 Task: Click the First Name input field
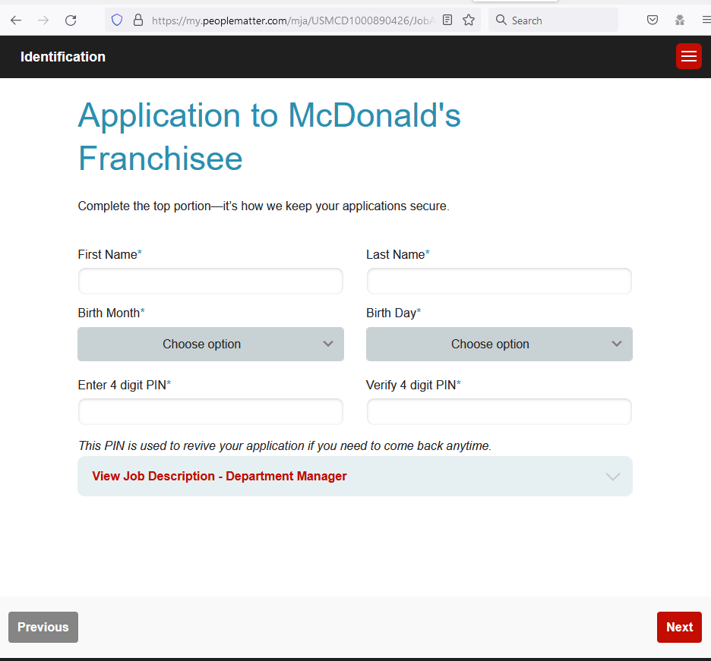point(210,281)
